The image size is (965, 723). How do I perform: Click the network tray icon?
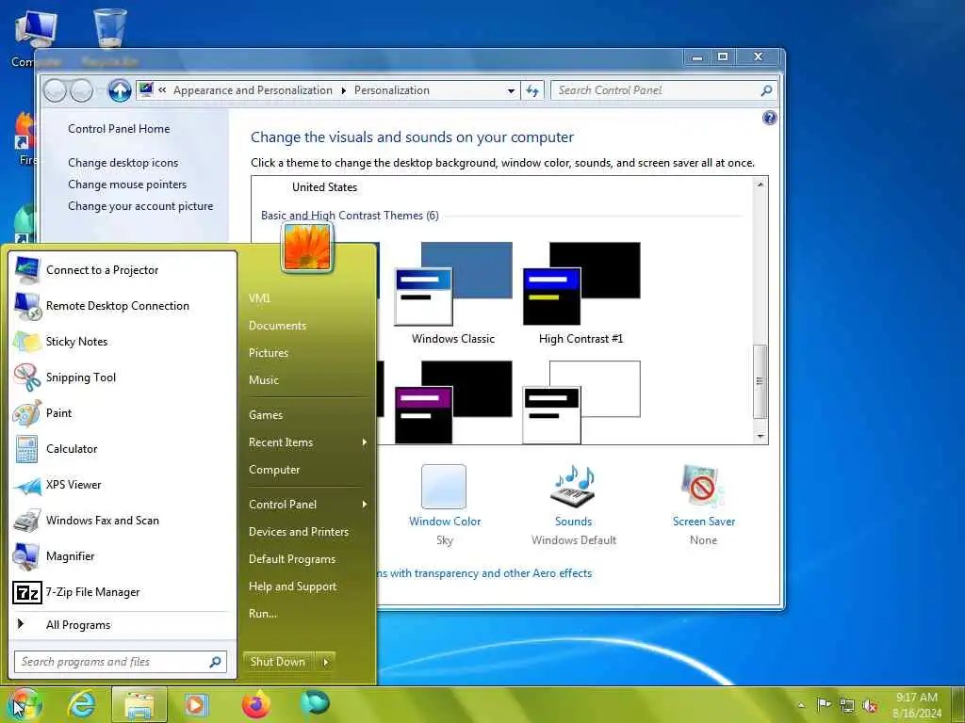tap(847, 706)
